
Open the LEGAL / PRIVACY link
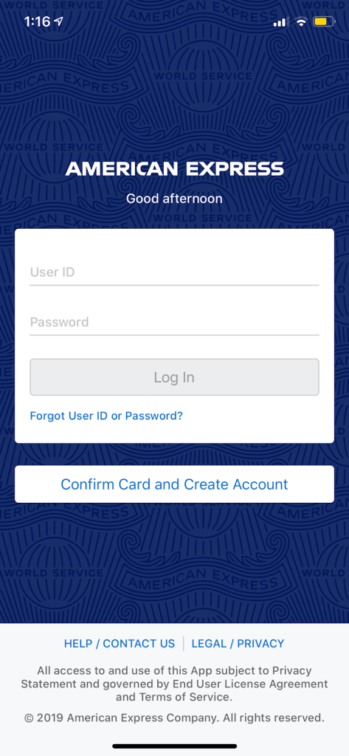coord(238,644)
